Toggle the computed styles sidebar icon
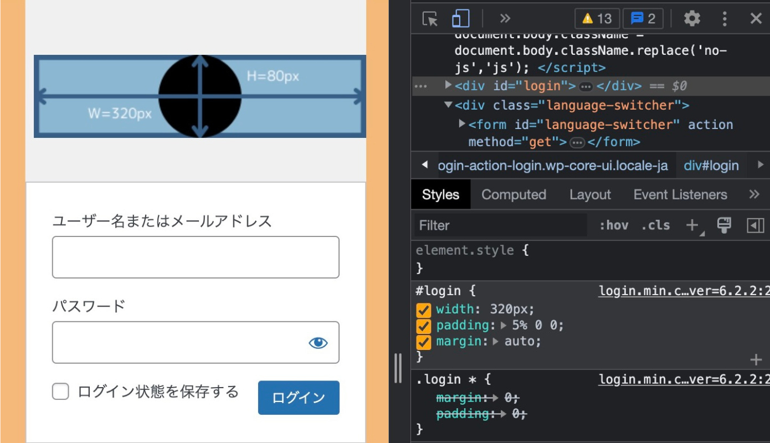This screenshot has height=443, width=770. pos(756,225)
